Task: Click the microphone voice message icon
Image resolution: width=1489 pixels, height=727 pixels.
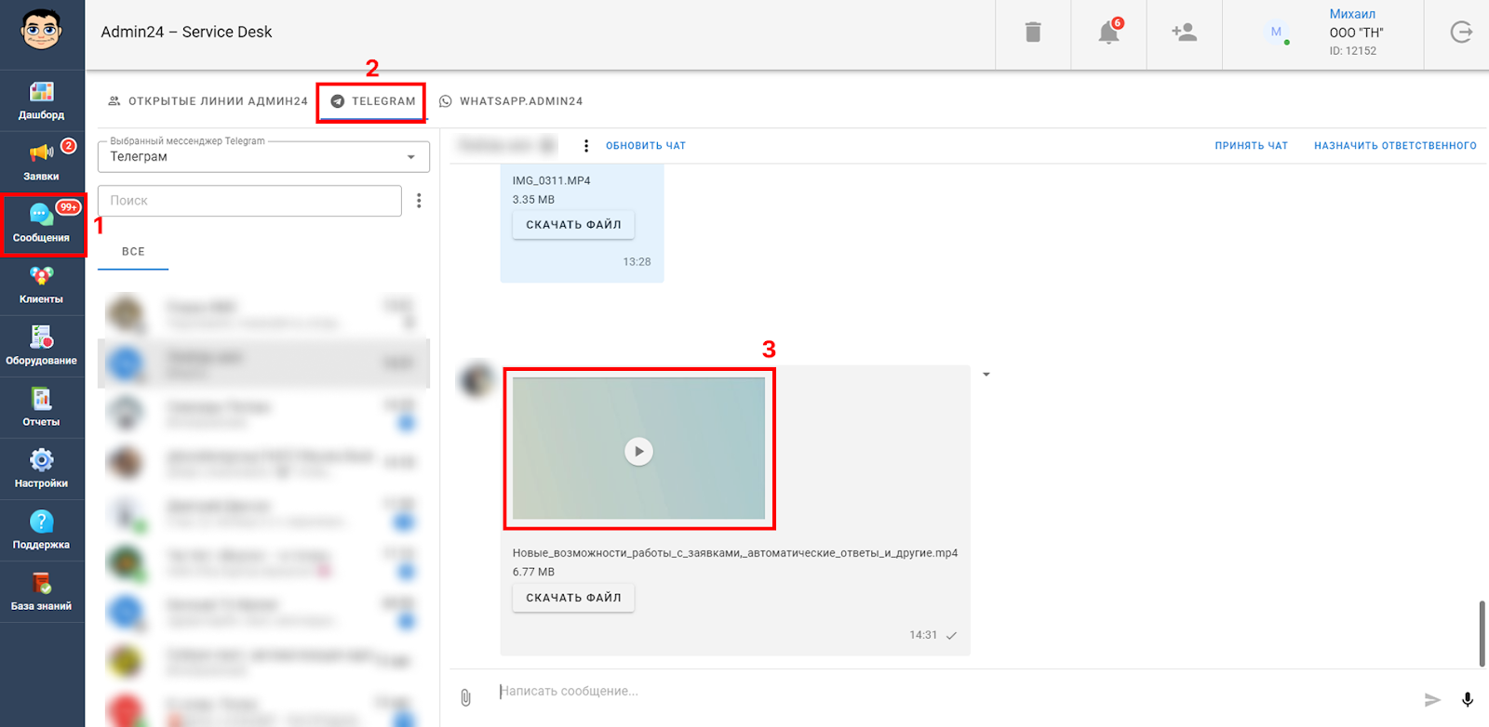Action: pos(1468,699)
